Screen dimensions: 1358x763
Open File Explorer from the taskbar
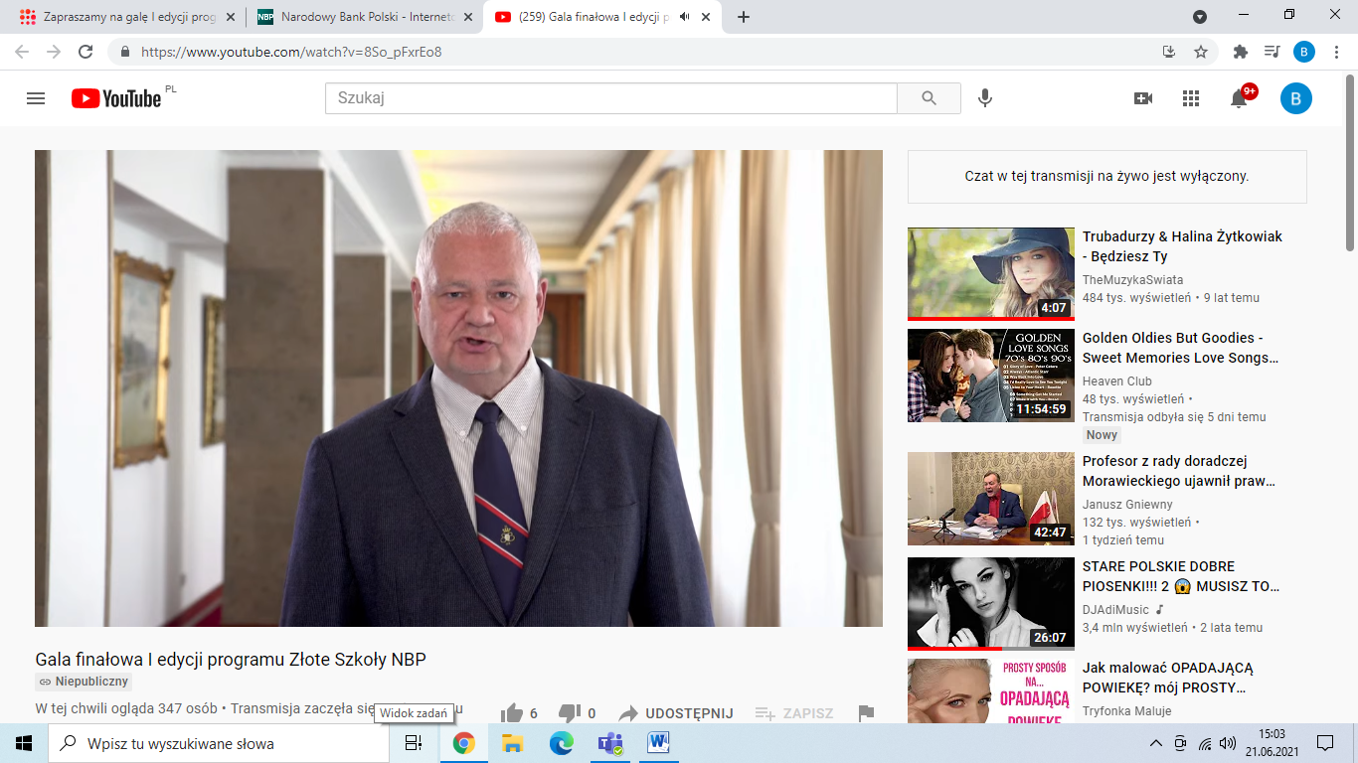click(x=512, y=743)
